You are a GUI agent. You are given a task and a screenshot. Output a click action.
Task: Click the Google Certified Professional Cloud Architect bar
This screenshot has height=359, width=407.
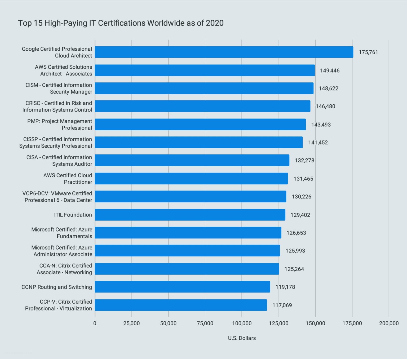(224, 52)
